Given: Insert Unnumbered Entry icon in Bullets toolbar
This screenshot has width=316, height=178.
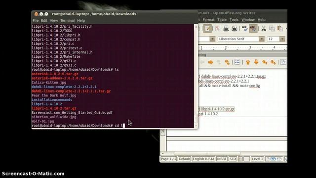Looking at the screenshot, I should click(237, 62).
